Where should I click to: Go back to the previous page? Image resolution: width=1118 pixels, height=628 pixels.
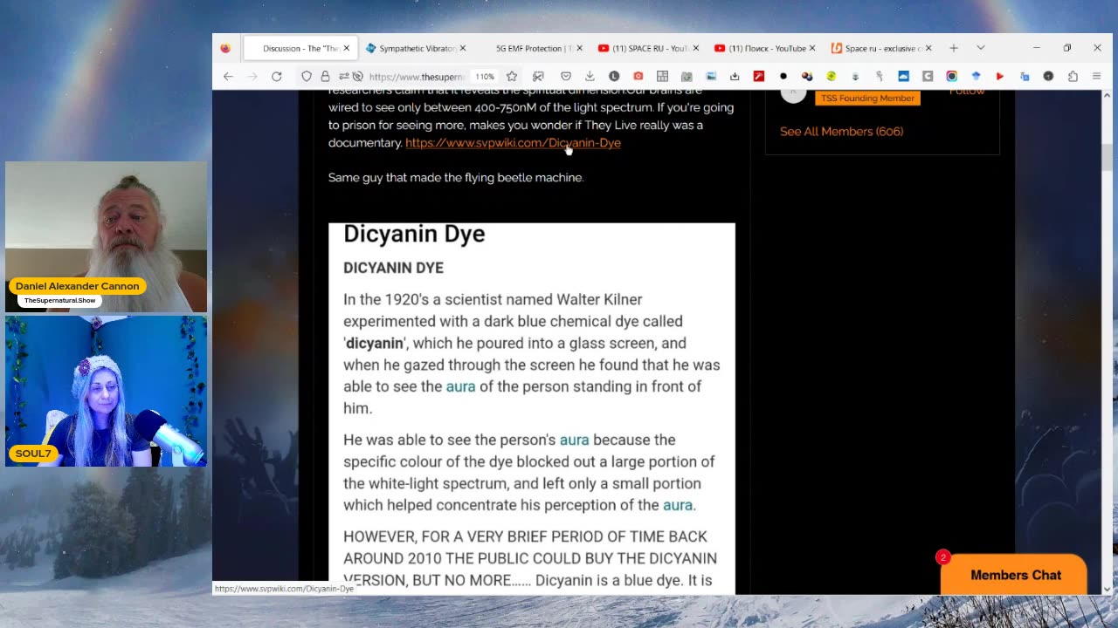pos(228,77)
